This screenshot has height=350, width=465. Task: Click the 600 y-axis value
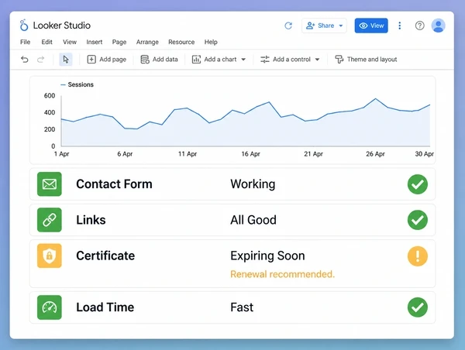(x=50, y=96)
